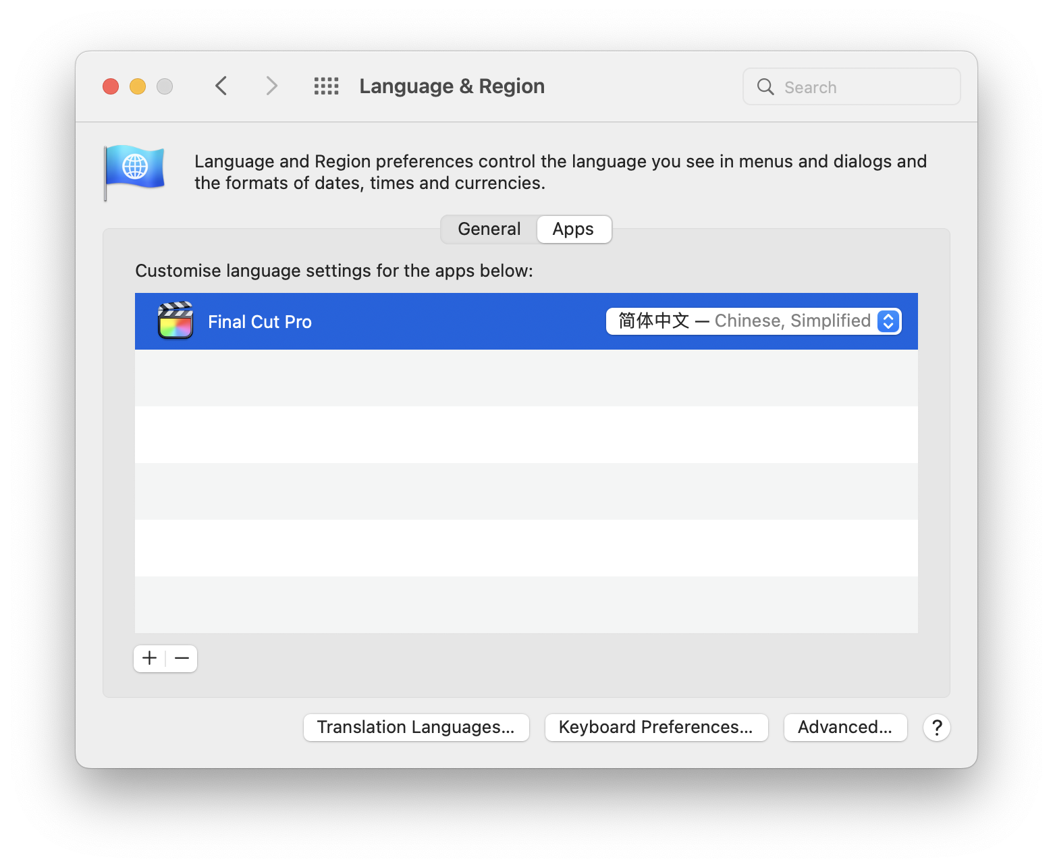The image size is (1053, 868).
Task: Click the add app plus icon
Action: [x=149, y=658]
